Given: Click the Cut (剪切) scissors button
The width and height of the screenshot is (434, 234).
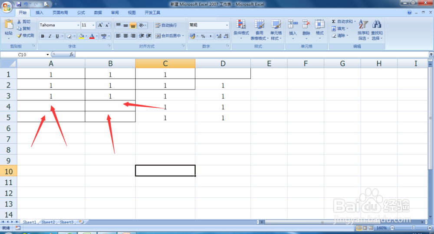Looking at the screenshot, I should (x=24, y=22).
